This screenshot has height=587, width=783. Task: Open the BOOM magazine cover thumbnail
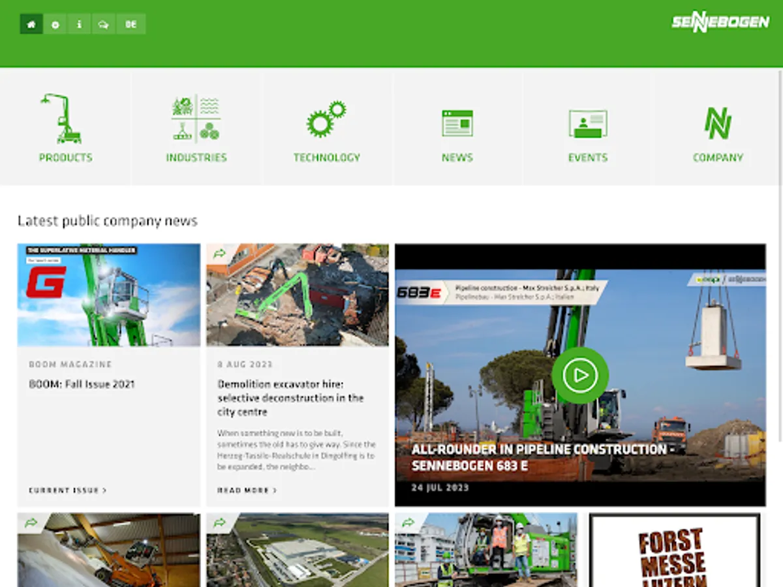(x=109, y=295)
